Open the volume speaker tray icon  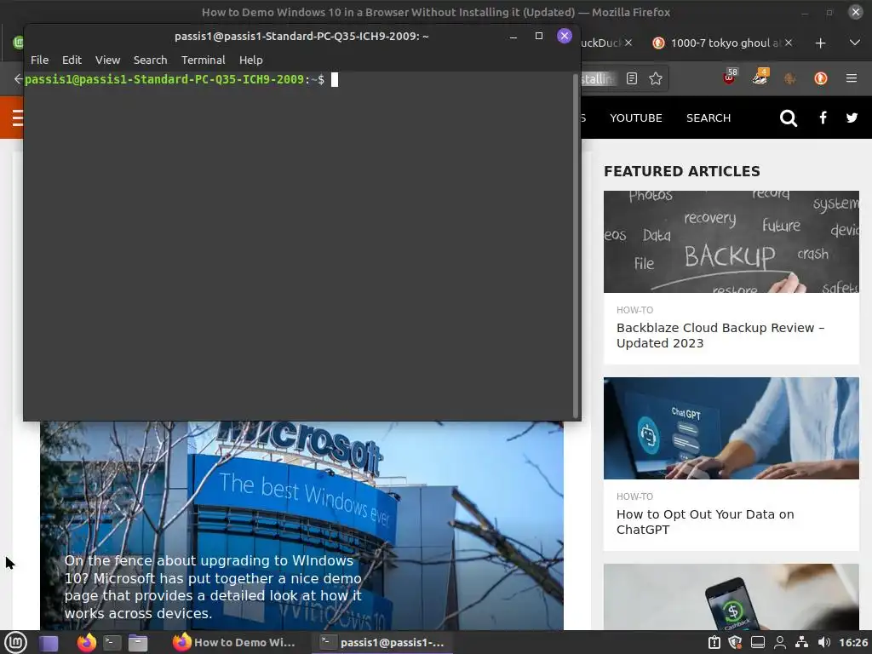pos(824,643)
